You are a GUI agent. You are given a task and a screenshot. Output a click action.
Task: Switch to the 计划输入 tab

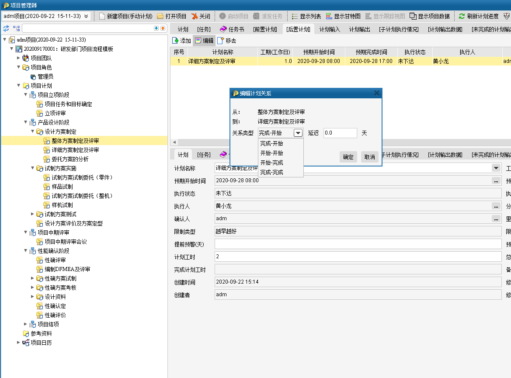(x=330, y=29)
